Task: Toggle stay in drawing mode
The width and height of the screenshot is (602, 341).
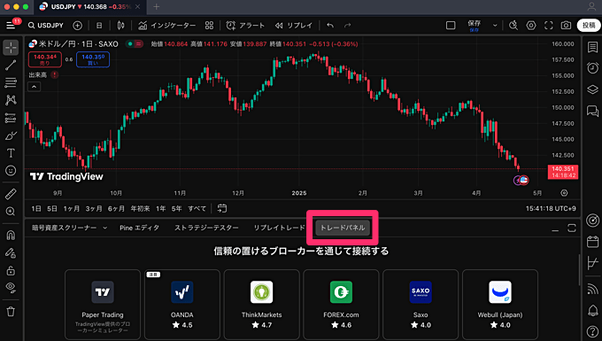Action: pyautogui.click(x=11, y=252)
